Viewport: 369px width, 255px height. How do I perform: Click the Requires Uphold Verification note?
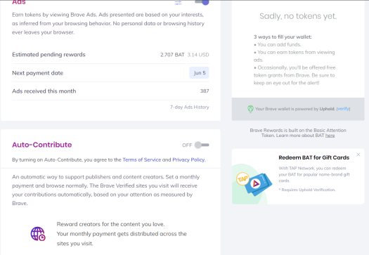[307, 190]
